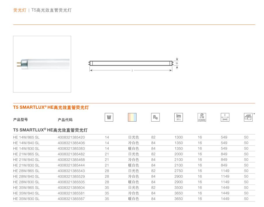Click lumen value 3500 for HE 35W/865
264x207 pixels.
tap(179, 187)
